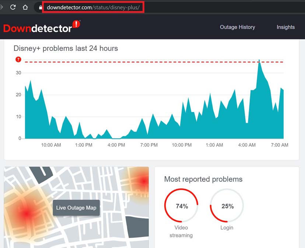Click the browser reload icon

click(x=13, y=7)
